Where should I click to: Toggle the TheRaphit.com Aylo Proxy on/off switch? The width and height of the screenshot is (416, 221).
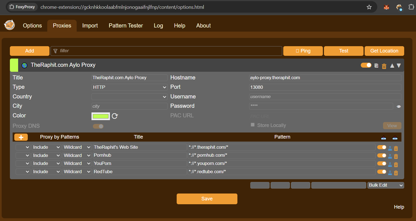[366, 65]
